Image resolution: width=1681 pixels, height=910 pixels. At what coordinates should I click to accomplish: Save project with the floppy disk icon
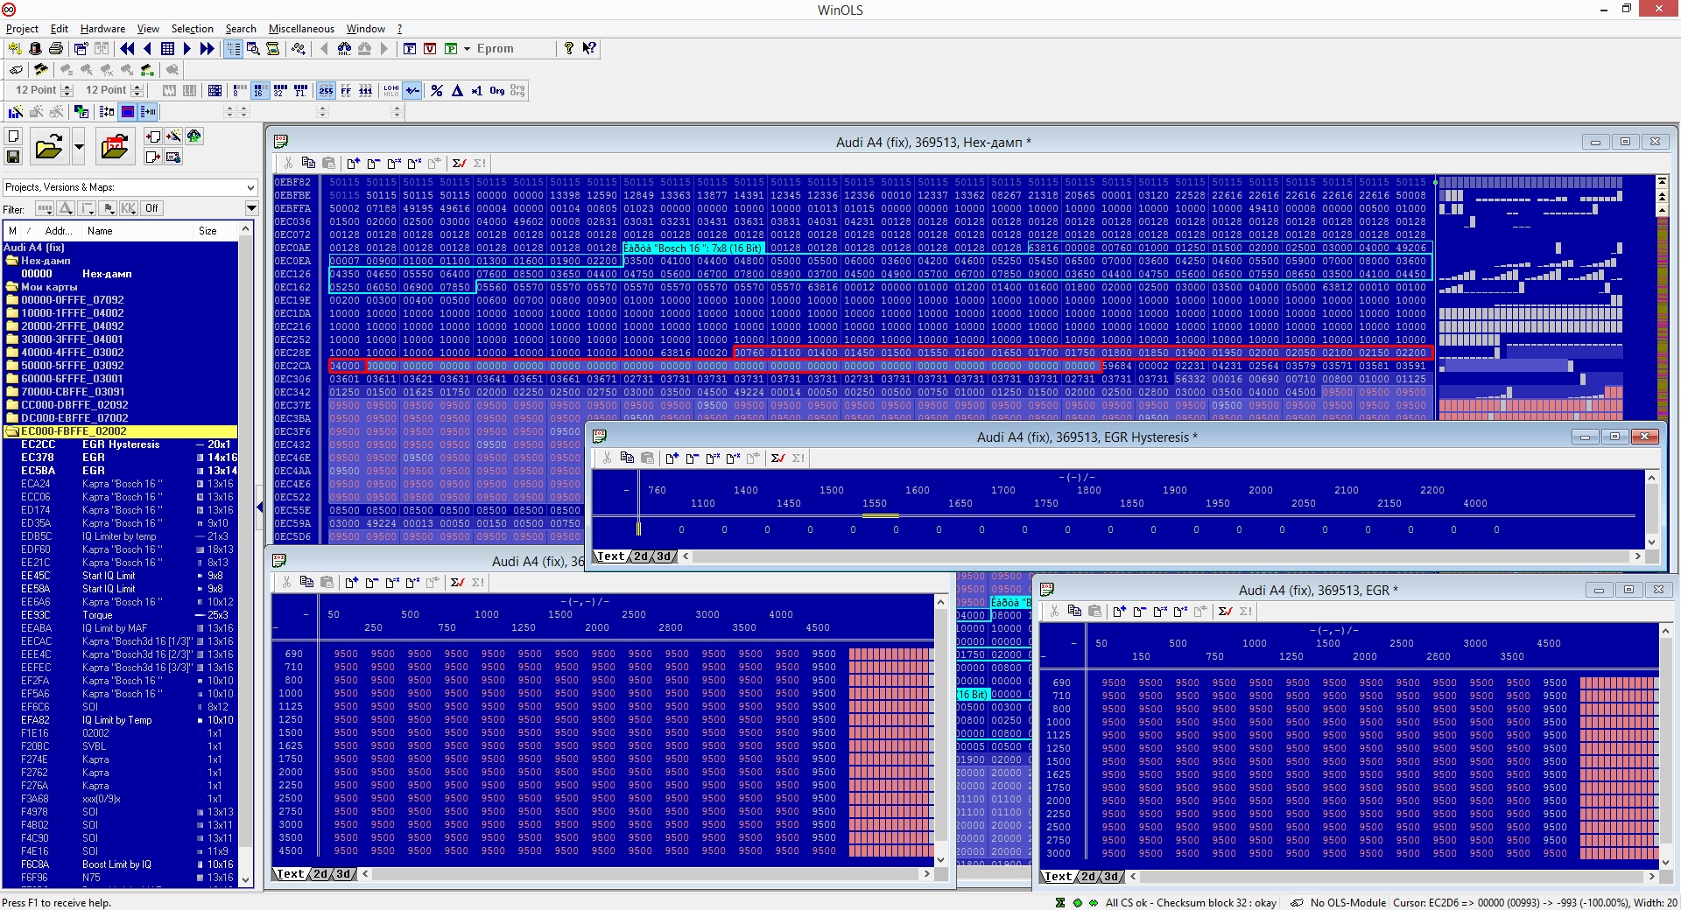tap(13, 157)
